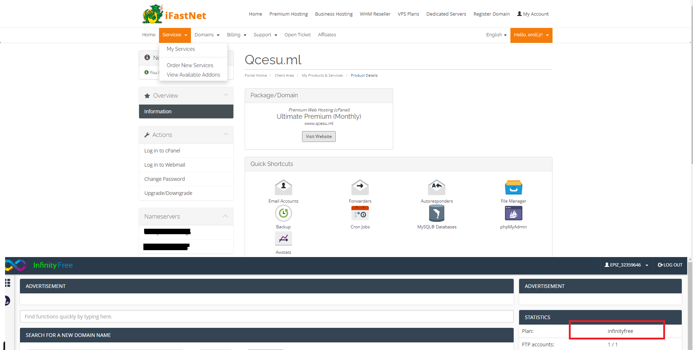This screenshot has height=350, width=693.
Task: Open WHM Reseller link
Action: point(375,14)
